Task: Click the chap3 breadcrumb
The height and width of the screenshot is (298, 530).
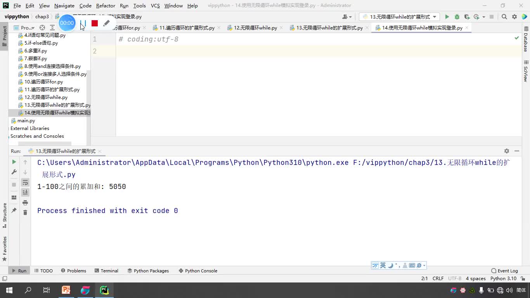Action: point(42,17)
